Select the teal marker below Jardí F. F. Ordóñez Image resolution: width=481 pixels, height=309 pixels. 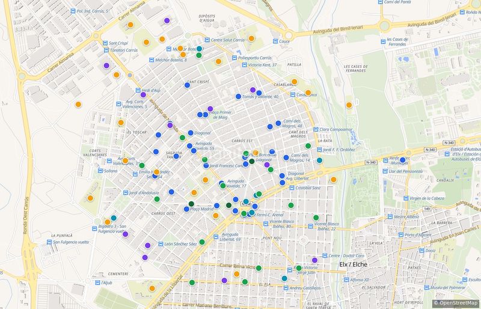pos(320,160)
